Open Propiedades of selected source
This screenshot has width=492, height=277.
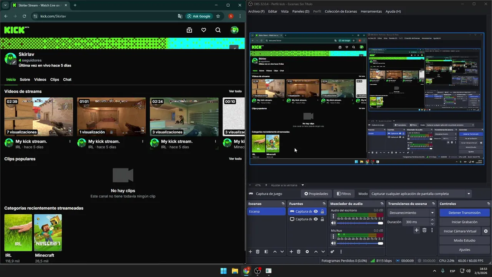click(x=316, y=194)
